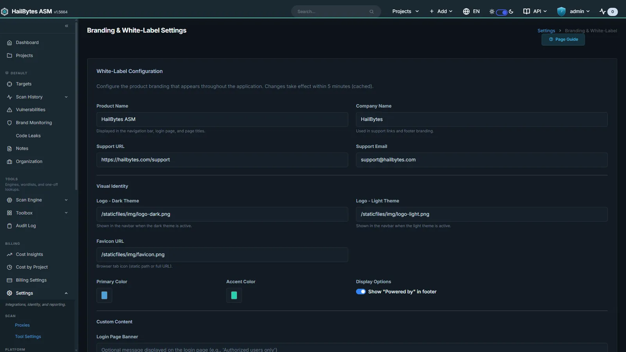
Task: Click the Page Guide button
Action: 563,40
